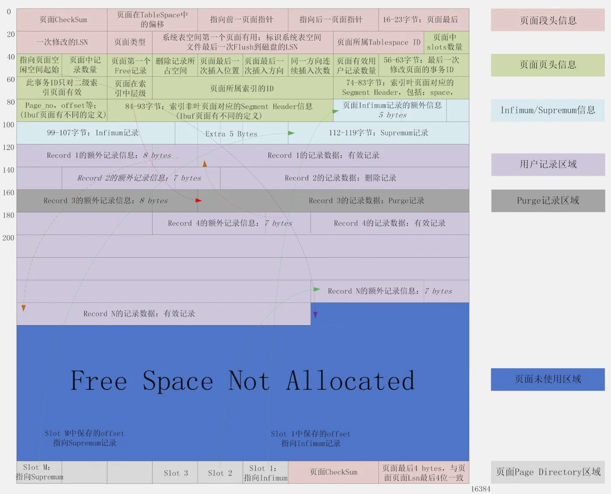Click the 页面最后一次插入位置 cell
Image resolution: width=611 pixels, height=494 pixels.
(x=220, y=65)
